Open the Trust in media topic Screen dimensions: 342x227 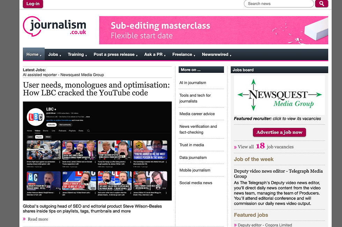(x=192, y=145)
